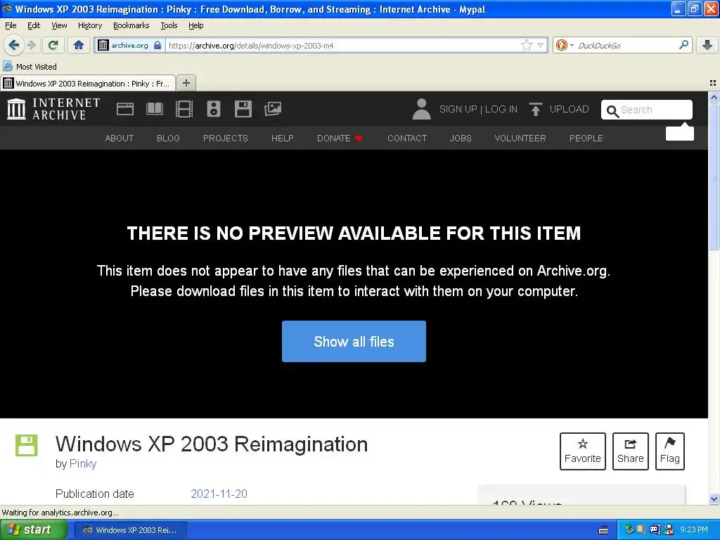Open the PEOPLE nav link

pyautogui.click(x=586, y=139)
